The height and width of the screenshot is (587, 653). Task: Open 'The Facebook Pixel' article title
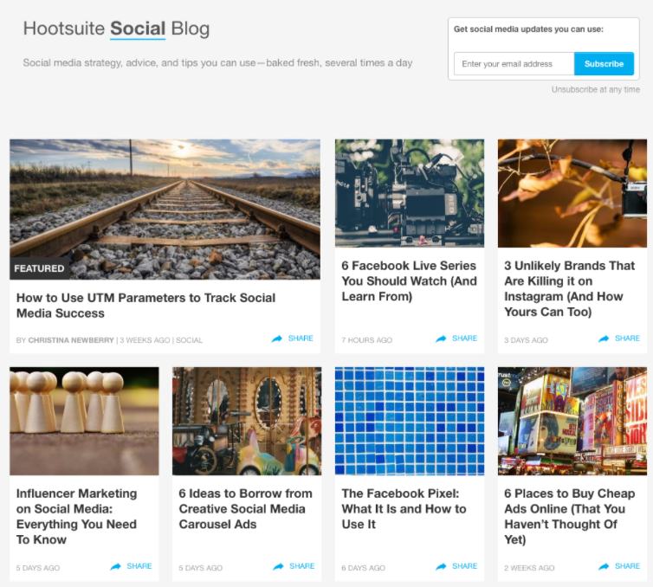[x=404, y=509]
